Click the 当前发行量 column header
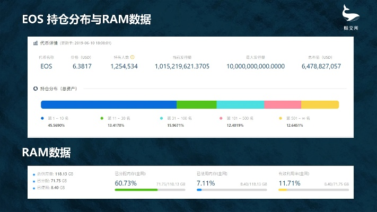 [x=182, y=57]
